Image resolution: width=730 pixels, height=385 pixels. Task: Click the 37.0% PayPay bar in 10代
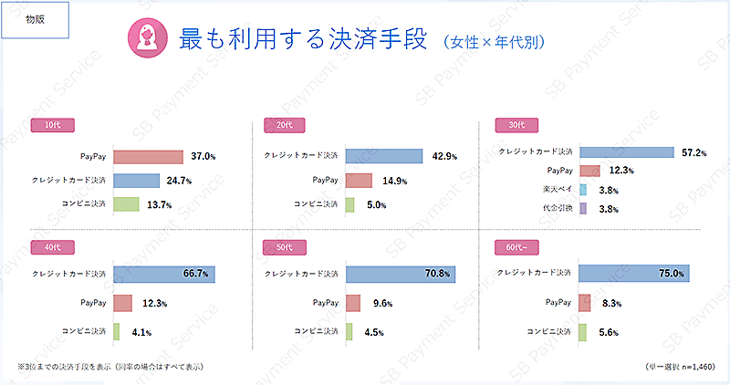tap(148, 157)
